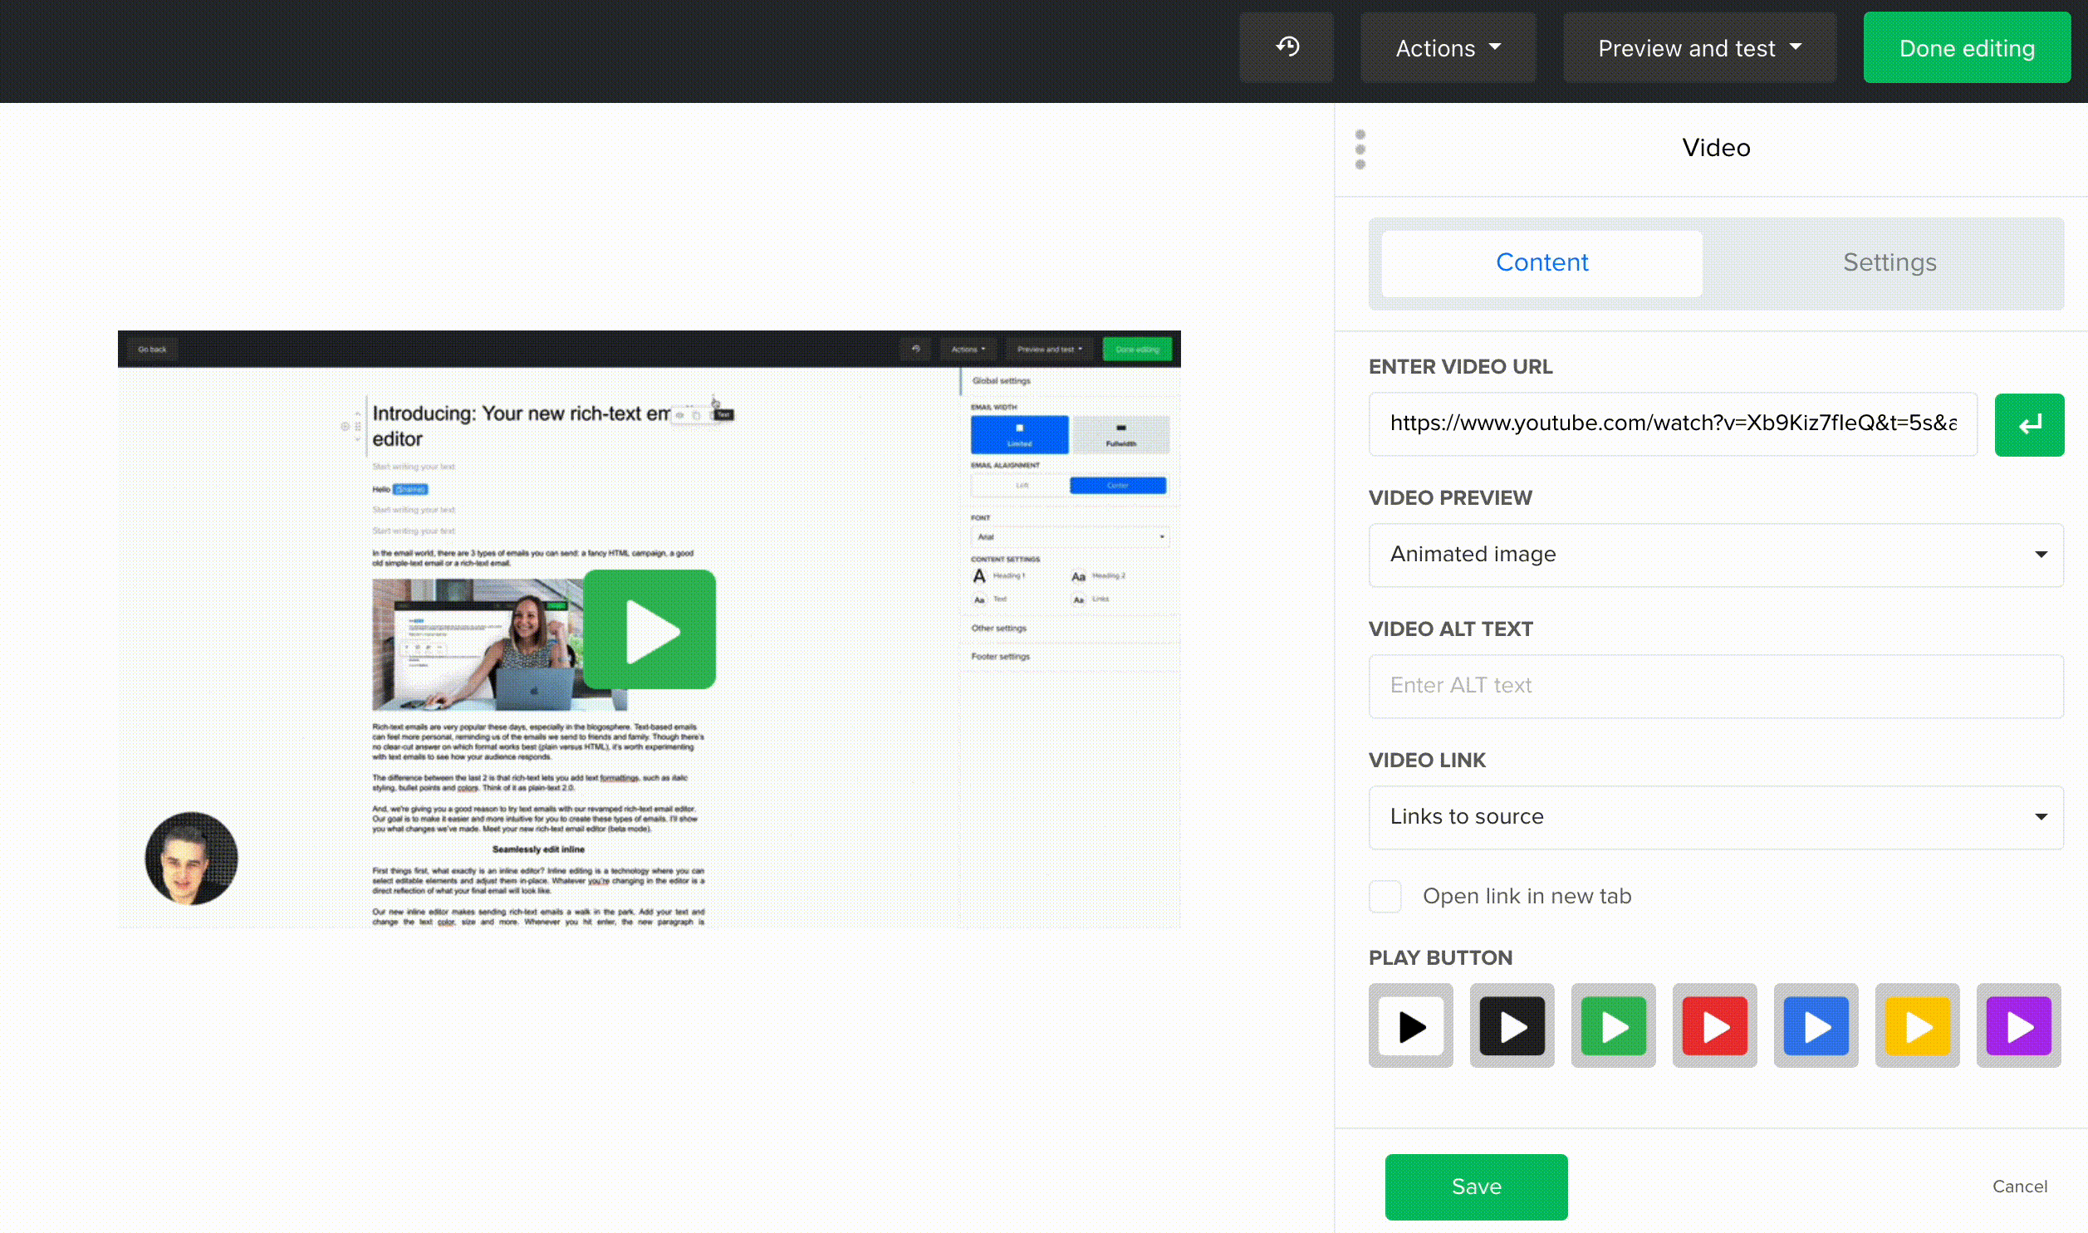This screenshot has width=2088, height=1233.
Task: Switch to the Settings tab
Action: click(x=1889, y=262)
